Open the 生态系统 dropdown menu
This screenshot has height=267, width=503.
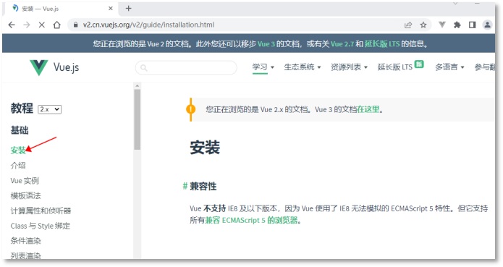click(x=303, y=67)
